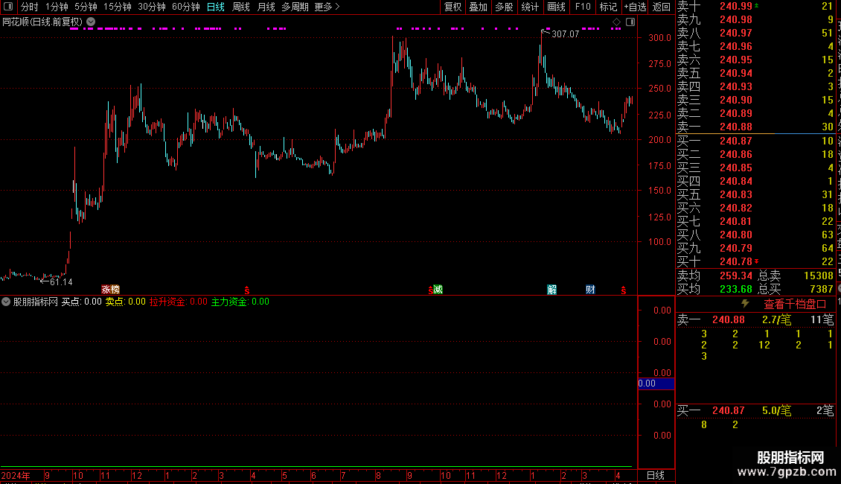Expand the 股朋指标网 indicator dropdown
Screen dimensions: 841x484
pos(6,302)
